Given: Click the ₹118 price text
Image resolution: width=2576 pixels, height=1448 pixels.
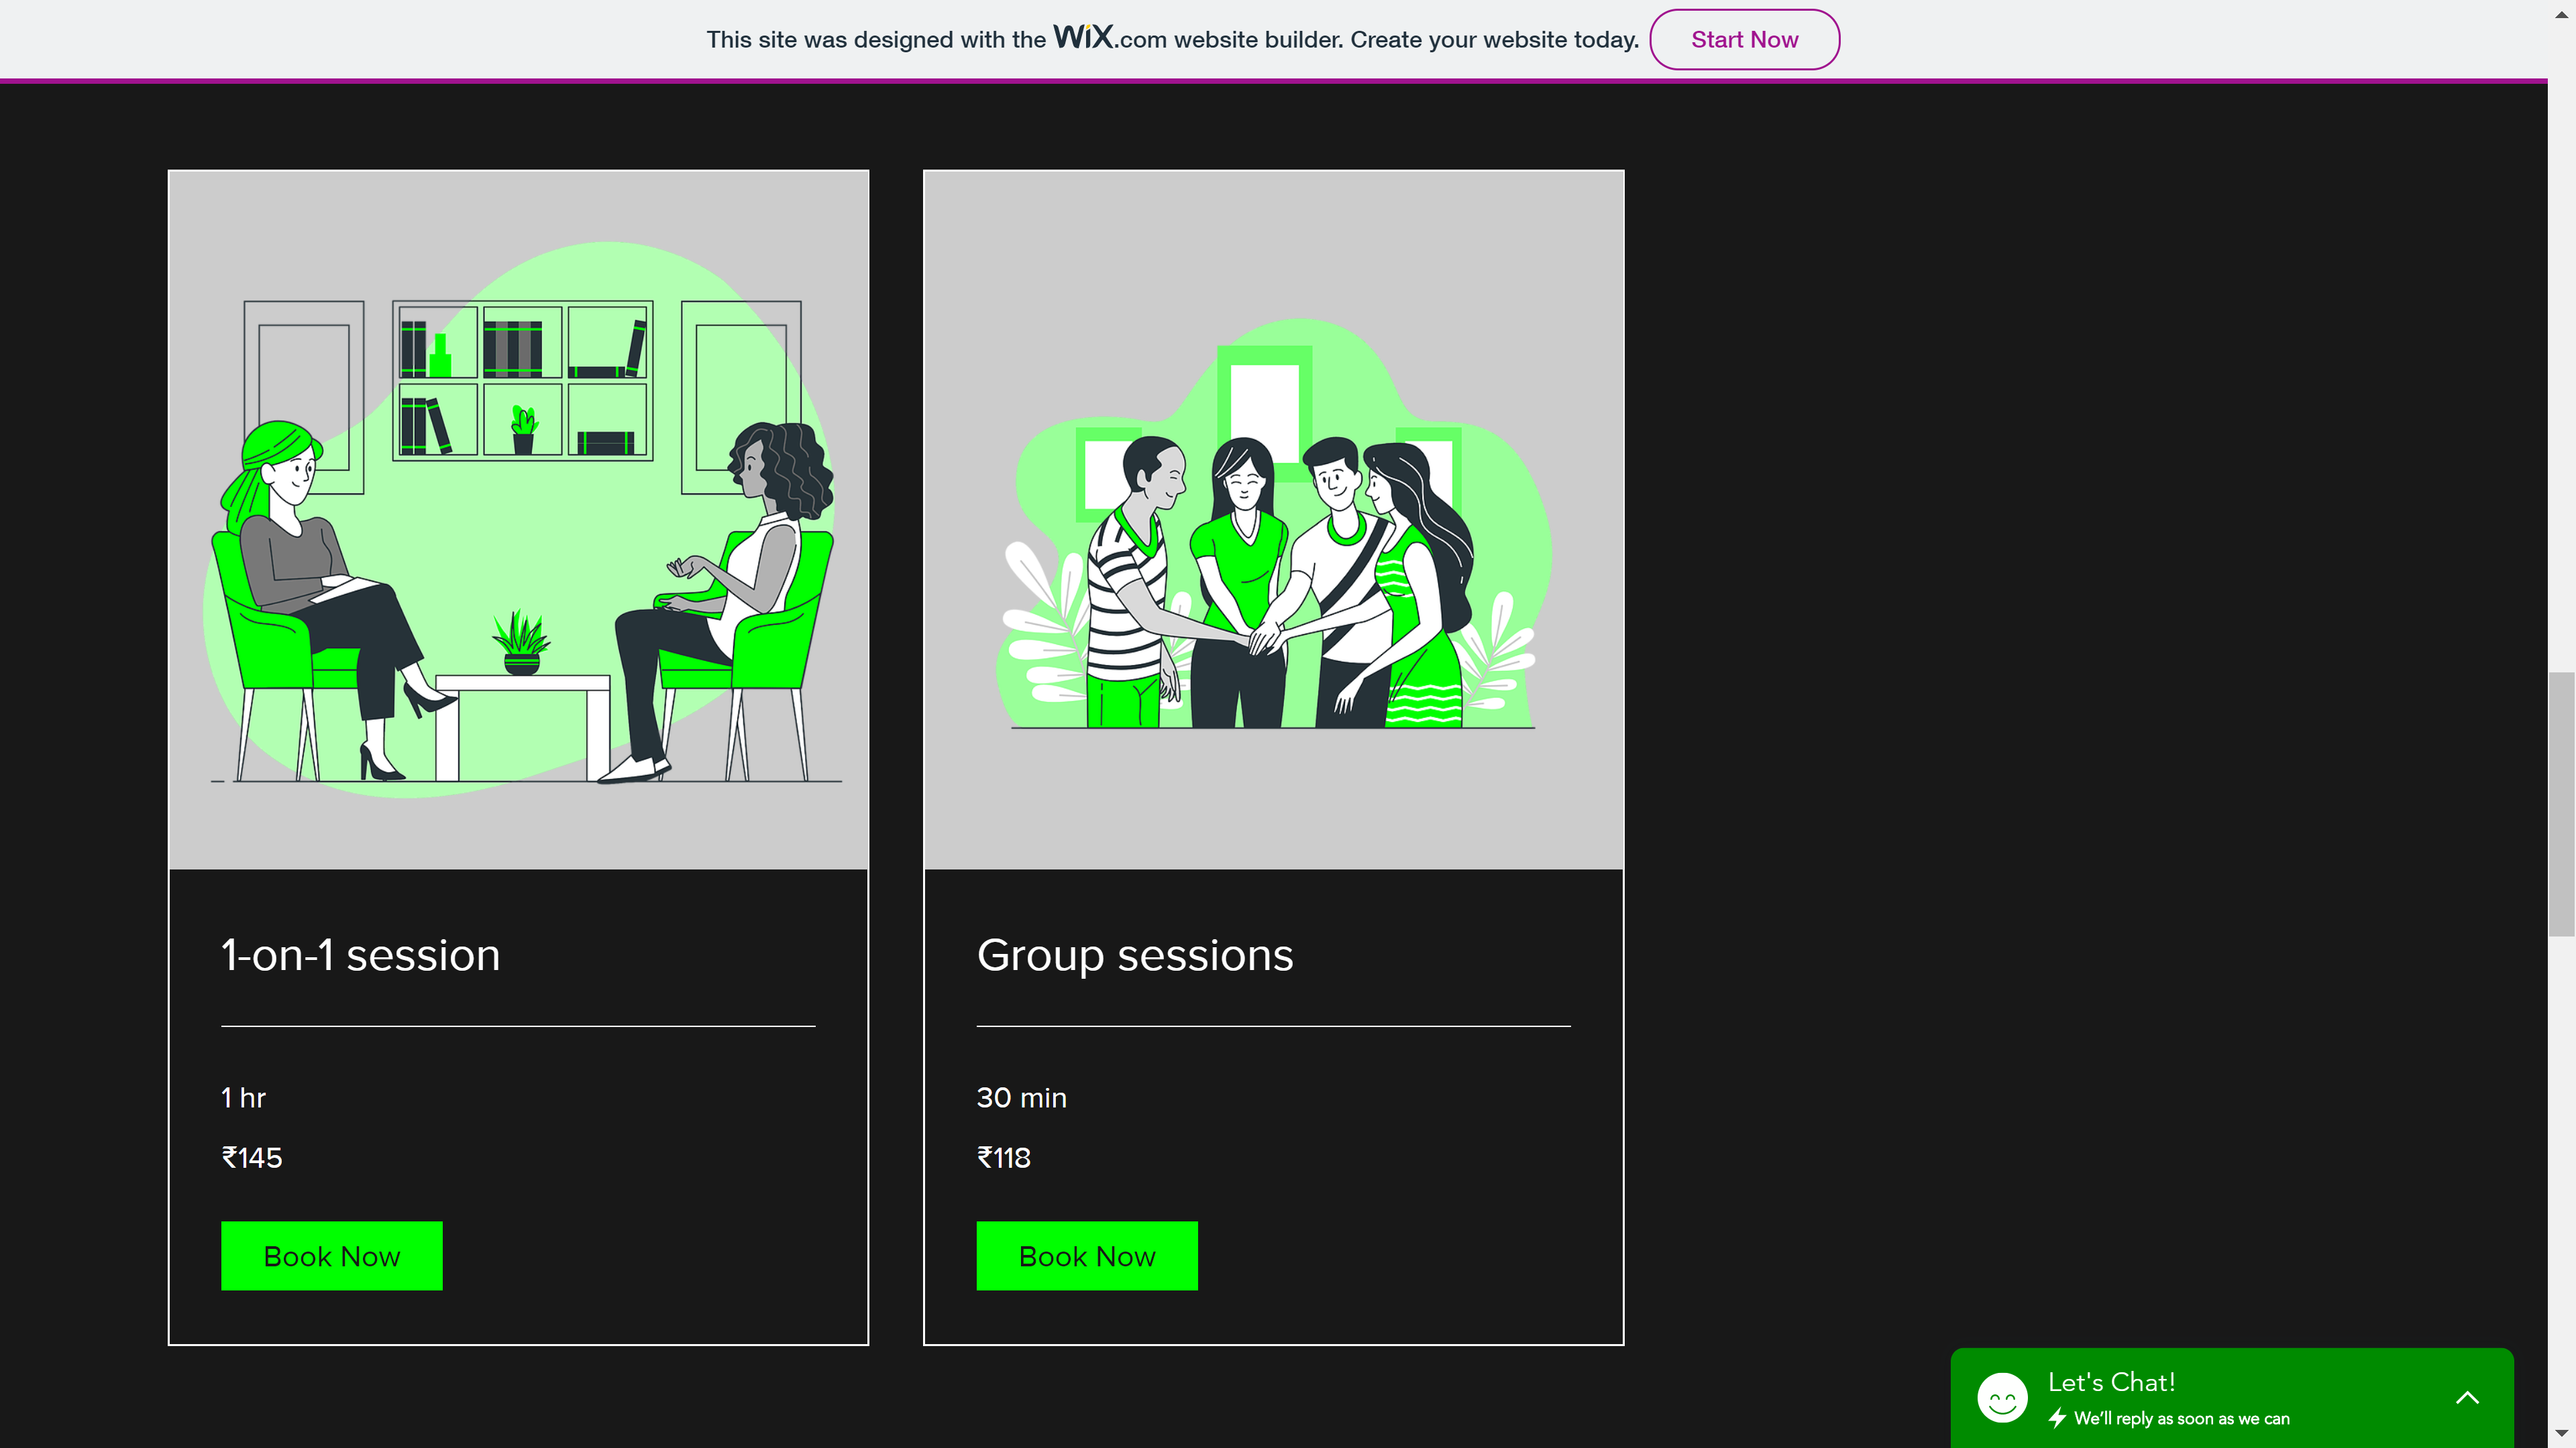Looking at the screenshot, I should point(1003,1157).
